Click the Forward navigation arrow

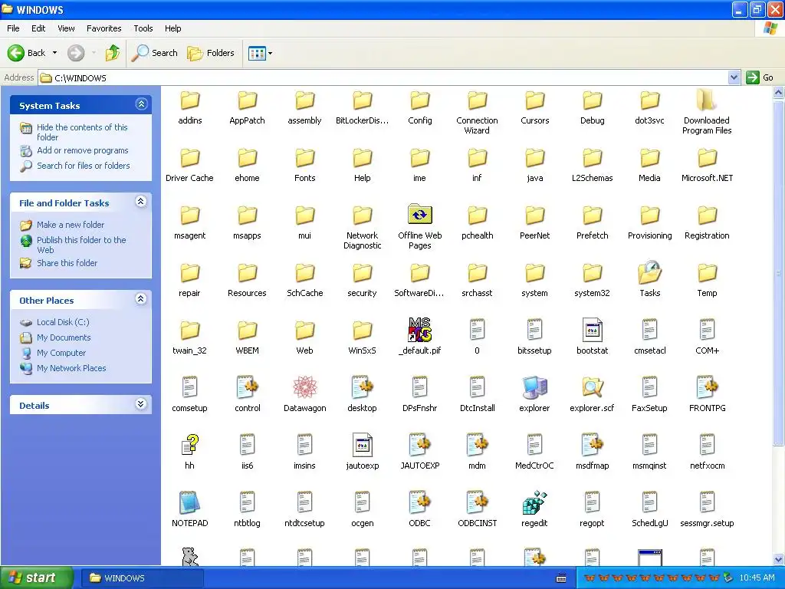point(76,53)
